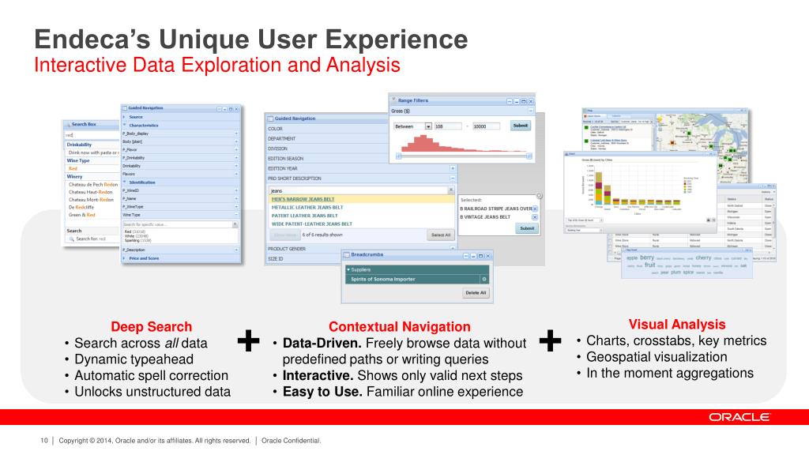This screenshot has width=809, height=455.
Task: Click the panel icon beside product Guided Navigation title
Action: (270, 118)
